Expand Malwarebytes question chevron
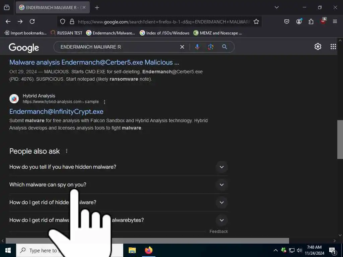This screenshot has height=257, width=343. pyautogui.click(x=222, y=220)
